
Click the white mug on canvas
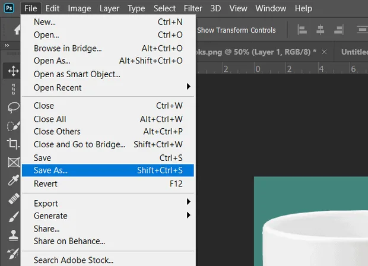point(315,238)
